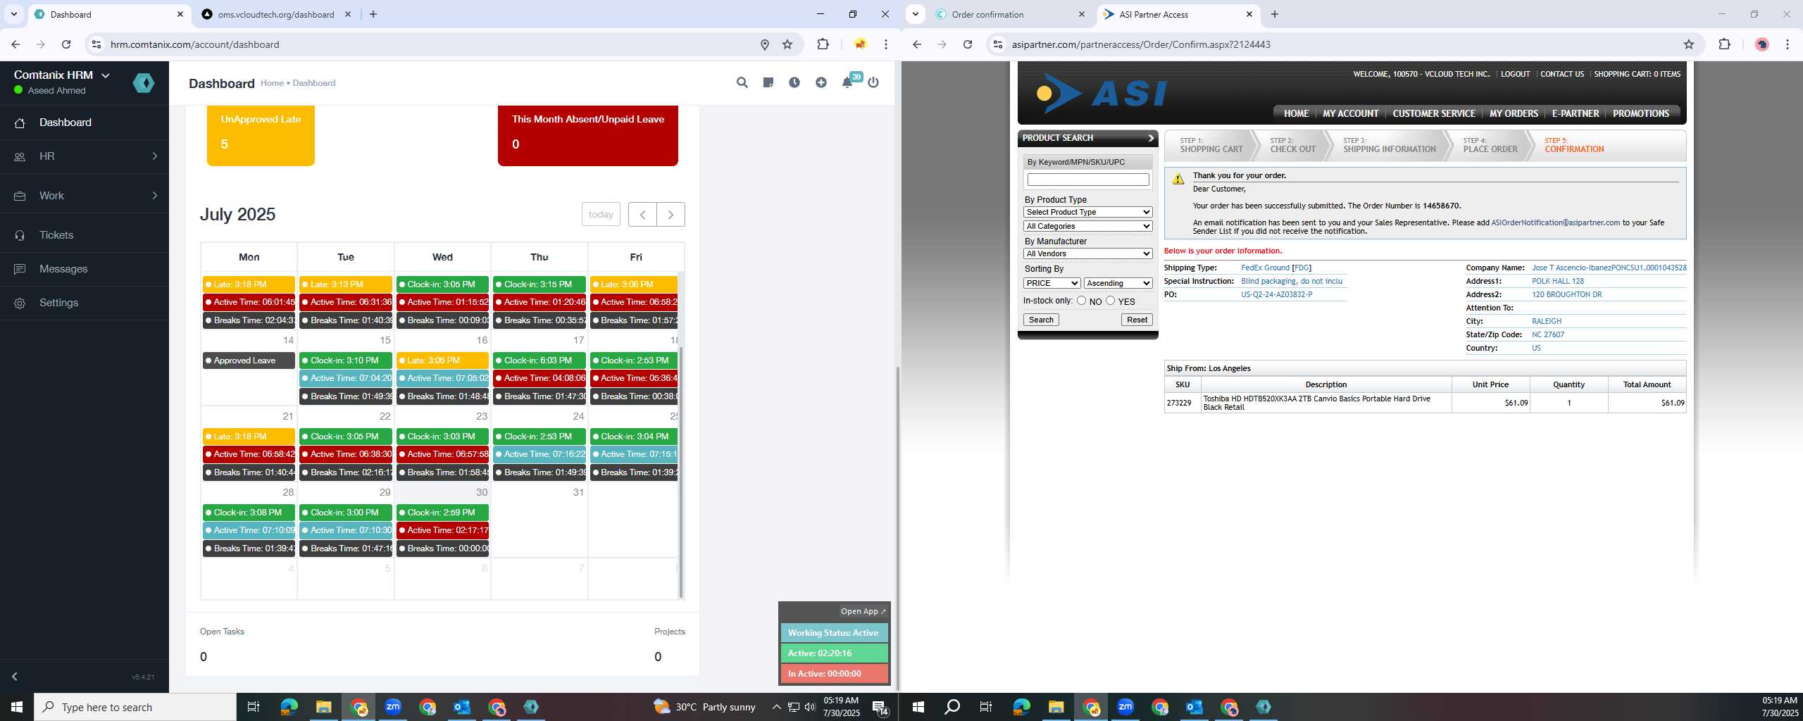1803x721 pixels.
Task: Click the Home breadcrumb link
Action: (x=272, y=83)
